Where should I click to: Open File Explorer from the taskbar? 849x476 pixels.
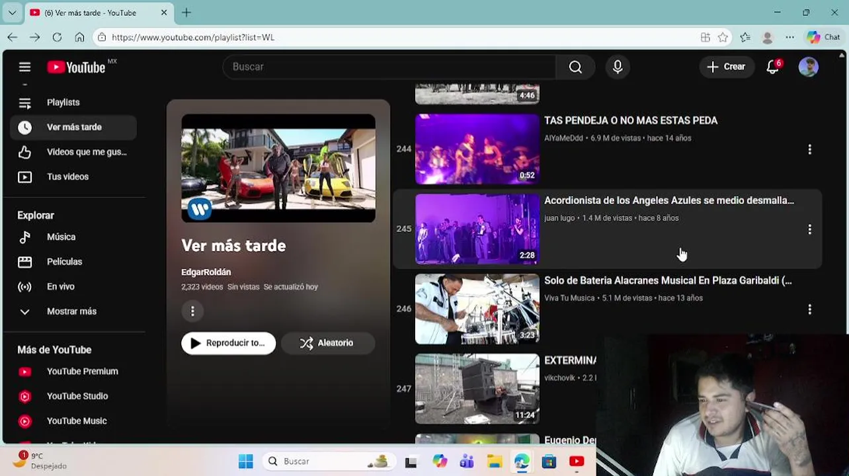tap(494, 461)
